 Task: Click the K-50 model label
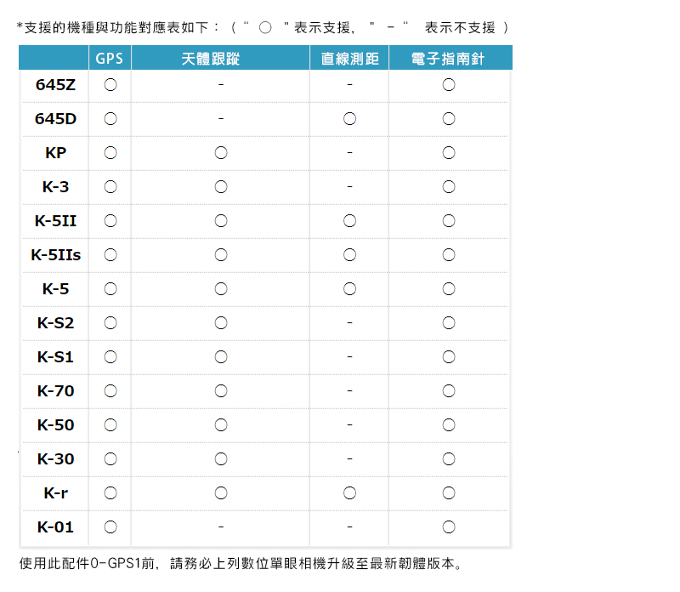(55, 425)
